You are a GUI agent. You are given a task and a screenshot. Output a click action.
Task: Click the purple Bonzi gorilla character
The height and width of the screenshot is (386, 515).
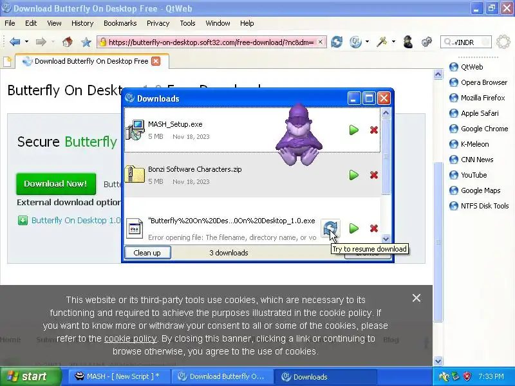[x=299, y=134]
